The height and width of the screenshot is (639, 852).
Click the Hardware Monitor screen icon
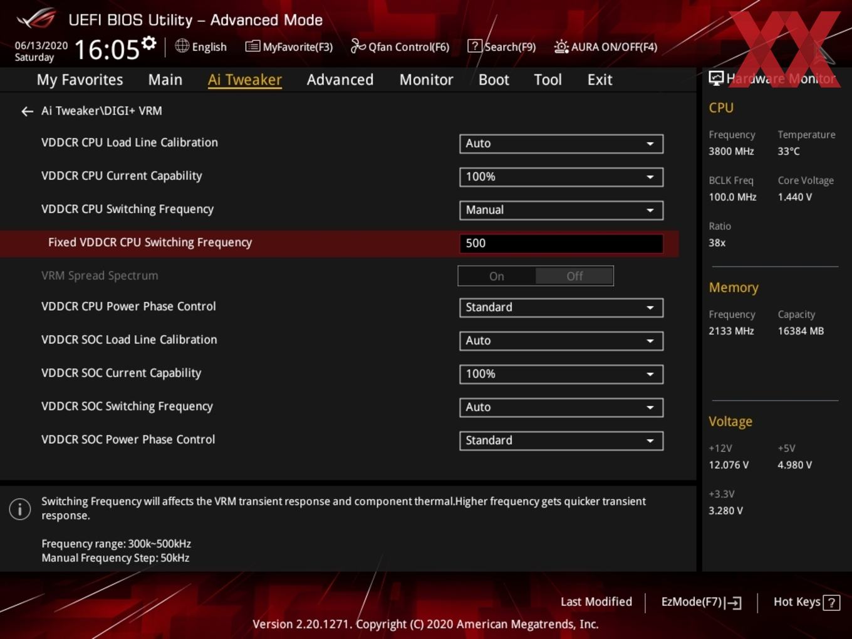pyautogui.click(x=716, y=78)
